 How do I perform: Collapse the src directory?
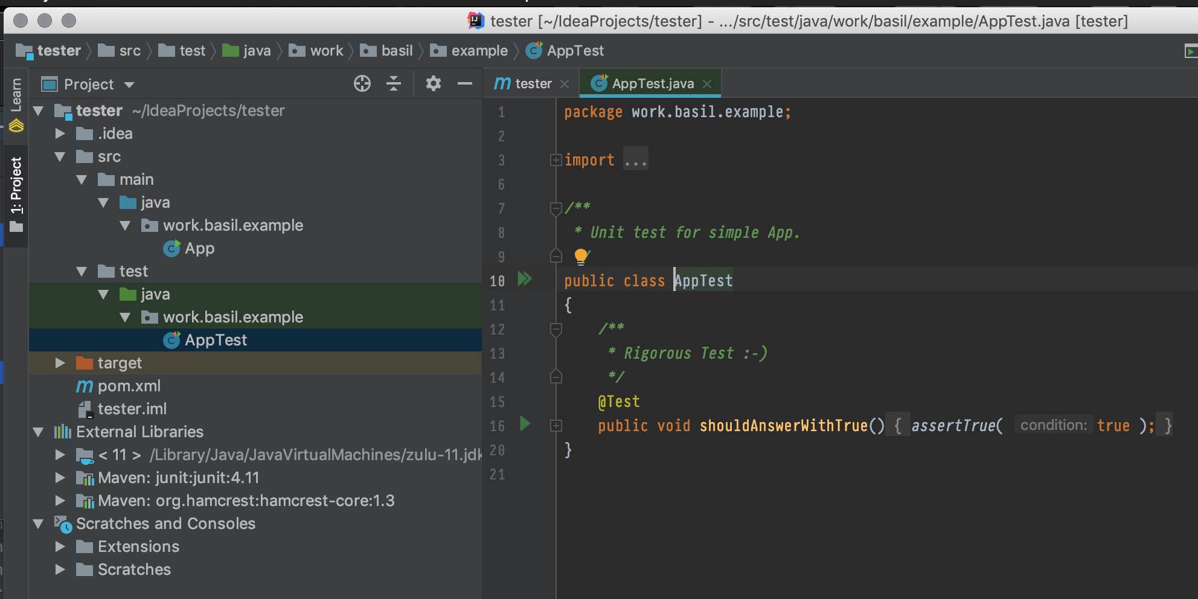tap(60, 156)
